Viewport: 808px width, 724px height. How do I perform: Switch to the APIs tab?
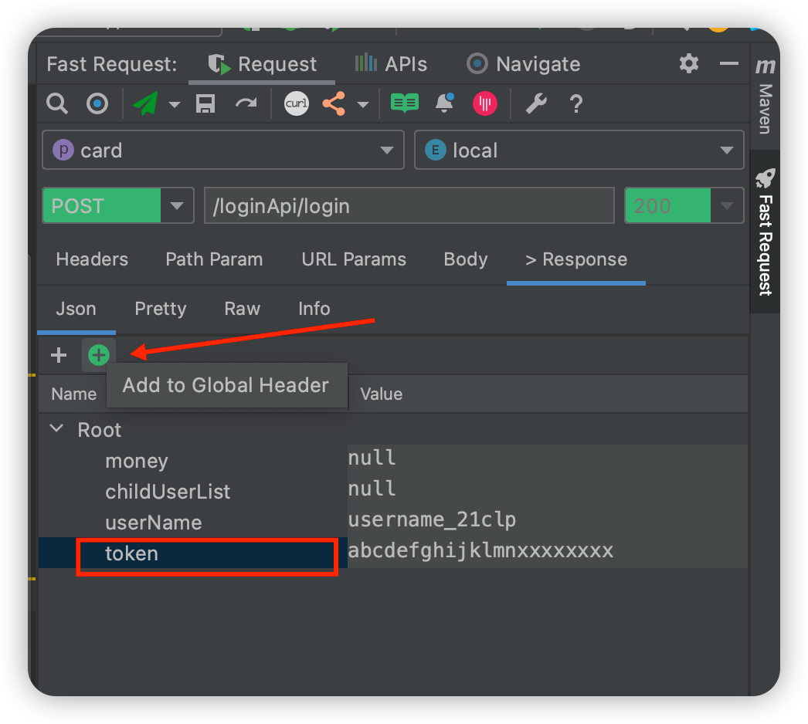click(392, 64)
